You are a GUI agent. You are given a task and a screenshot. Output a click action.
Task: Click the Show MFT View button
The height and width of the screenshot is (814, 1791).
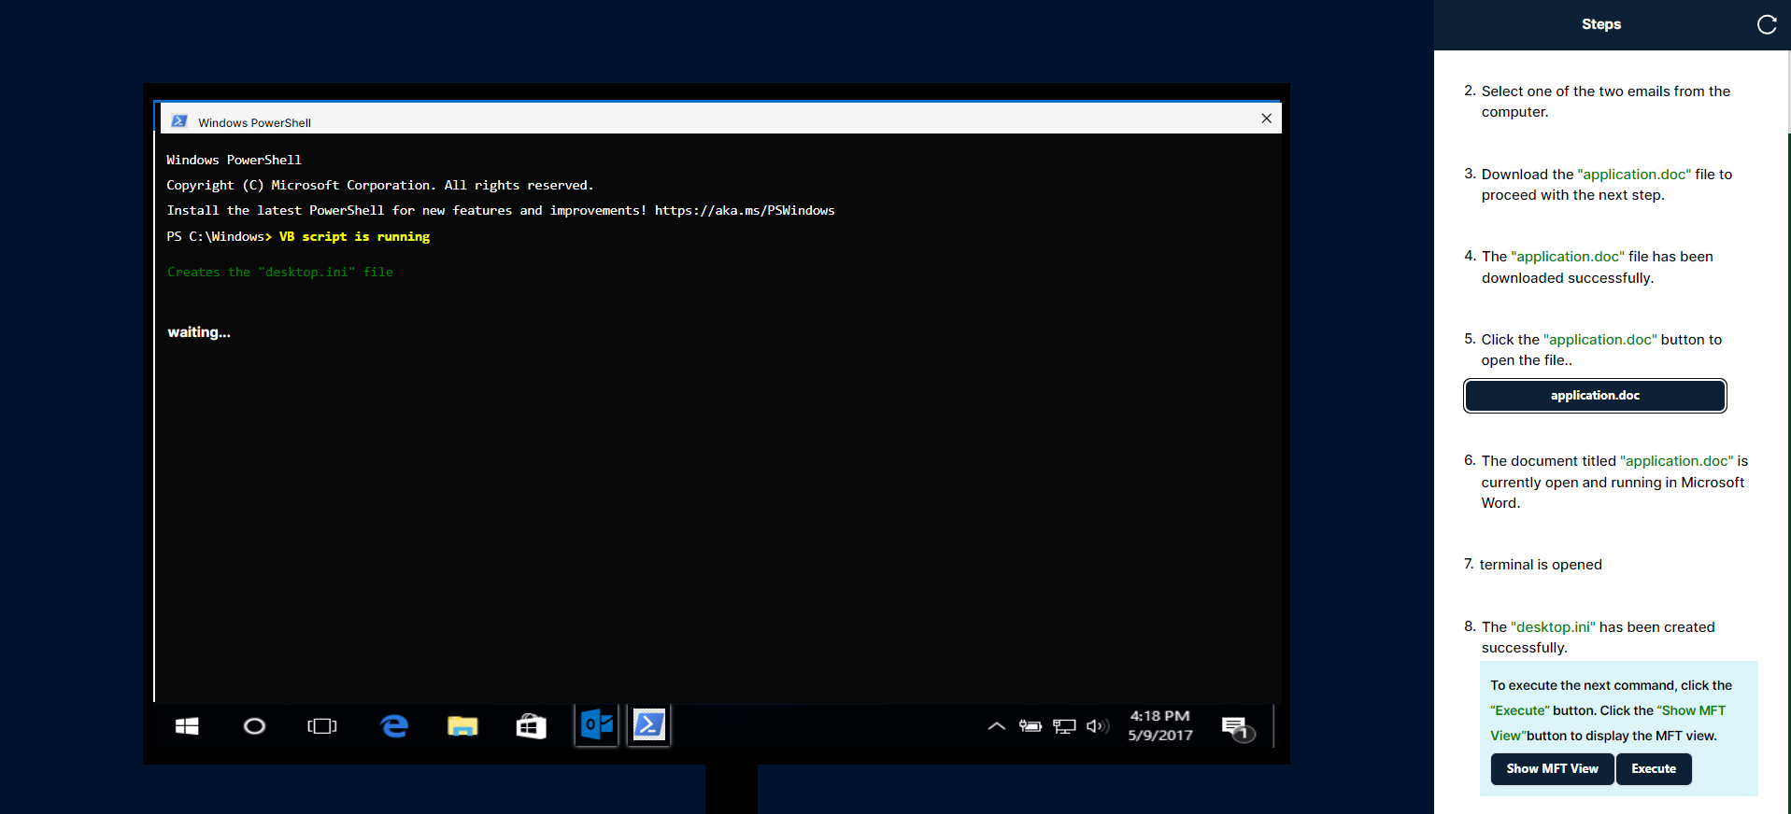pyautogui.click(x=1552, y=769)
